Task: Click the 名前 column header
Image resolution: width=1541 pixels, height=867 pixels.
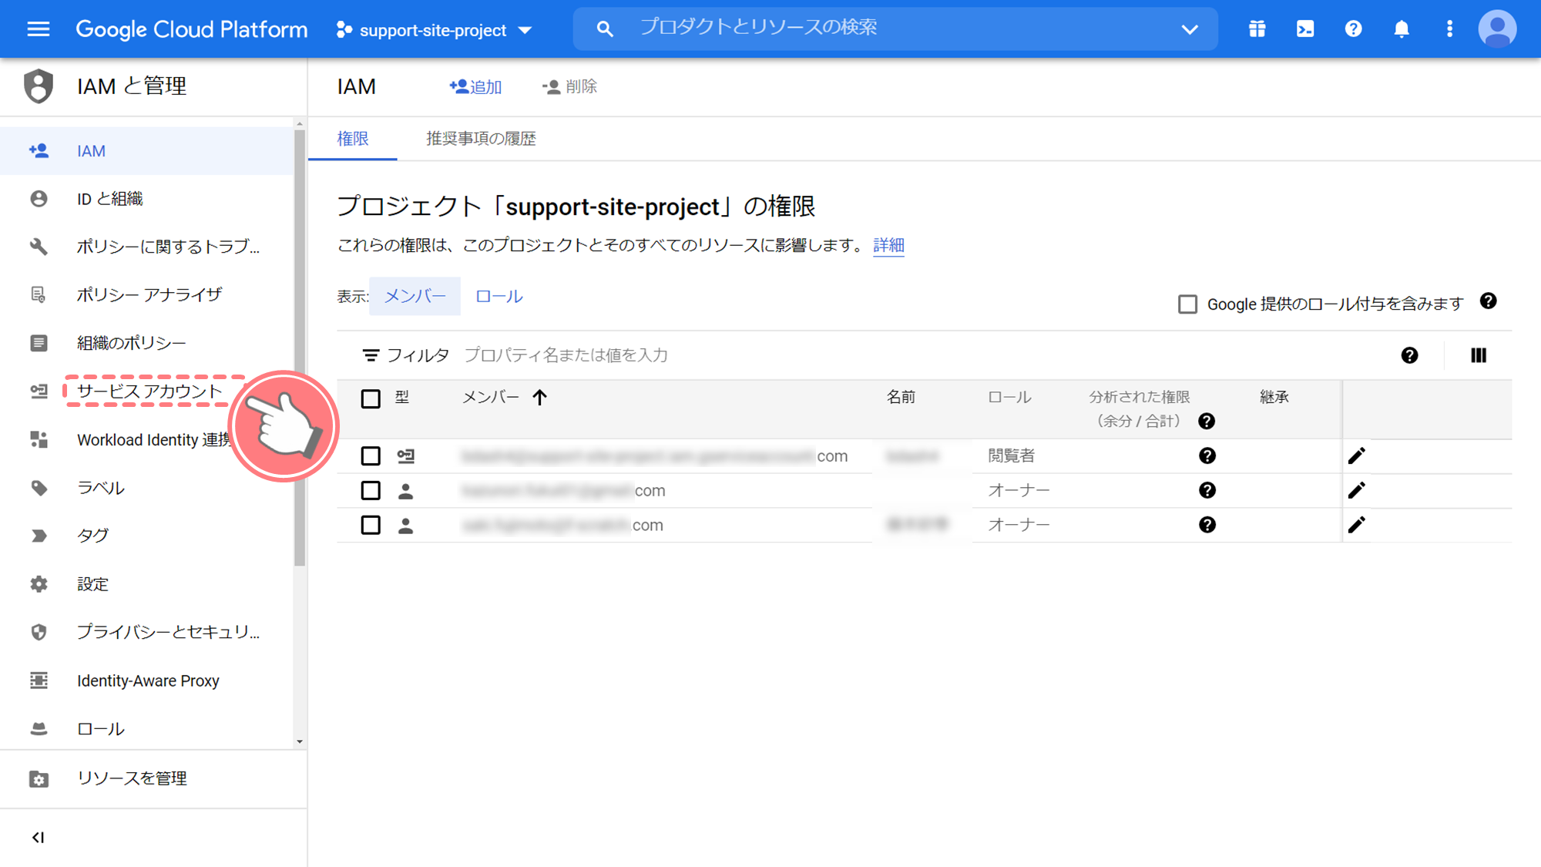Action: pyautogui.click(x=901, y=398)
